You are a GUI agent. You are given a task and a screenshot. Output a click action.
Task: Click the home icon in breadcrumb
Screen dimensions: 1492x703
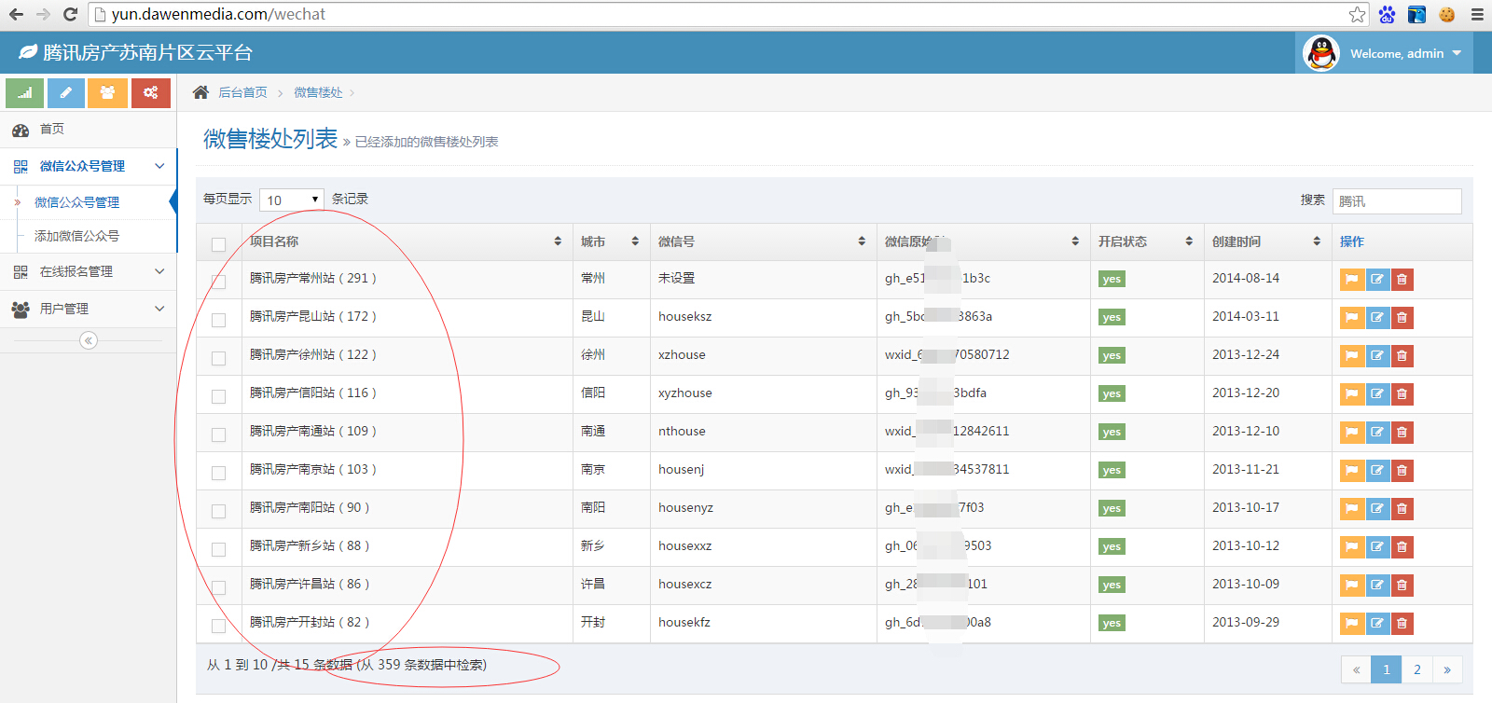200,92
